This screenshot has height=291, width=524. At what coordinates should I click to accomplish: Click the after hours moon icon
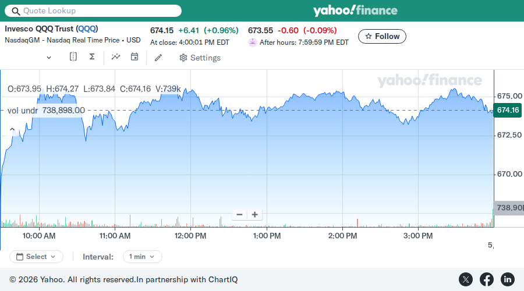pos(252,42)
